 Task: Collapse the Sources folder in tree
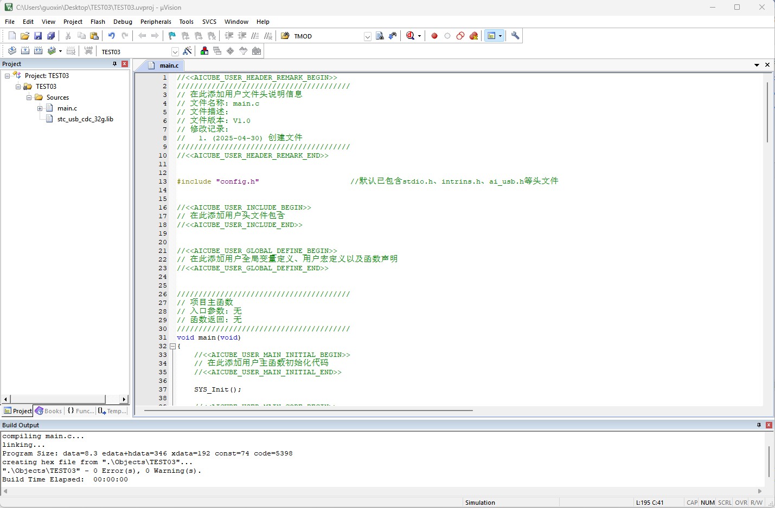click(x=29, y=97)
